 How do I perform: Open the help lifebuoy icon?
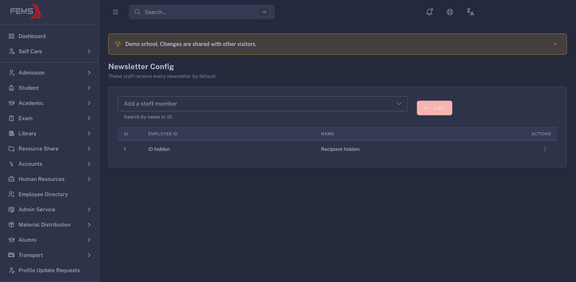click(450, 12)
